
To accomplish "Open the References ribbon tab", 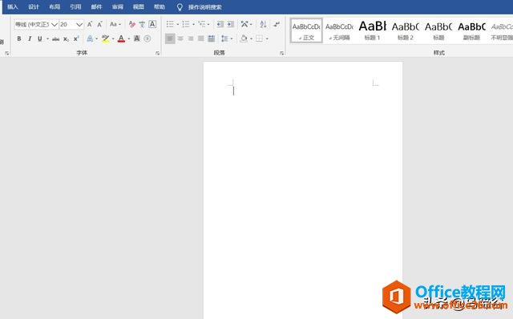I will [x=75, y=7].
